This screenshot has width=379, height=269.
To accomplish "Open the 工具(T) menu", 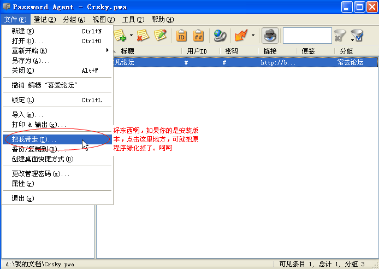I will point(133,20).
